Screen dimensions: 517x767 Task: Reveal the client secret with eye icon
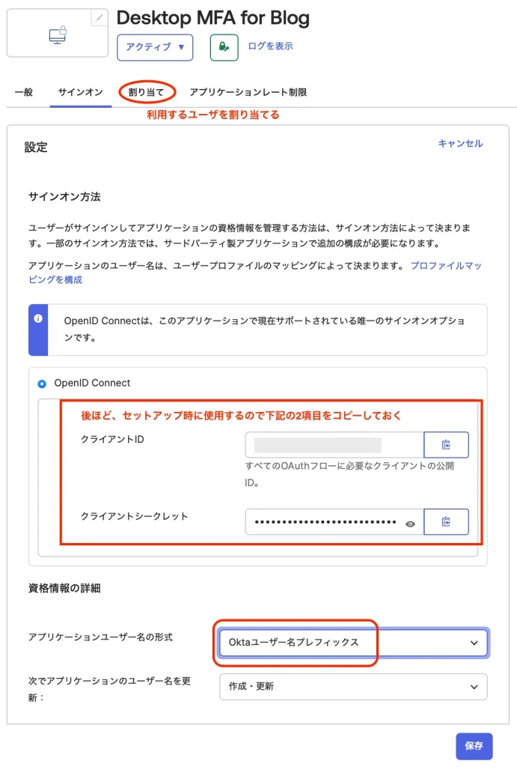(410, 524)
